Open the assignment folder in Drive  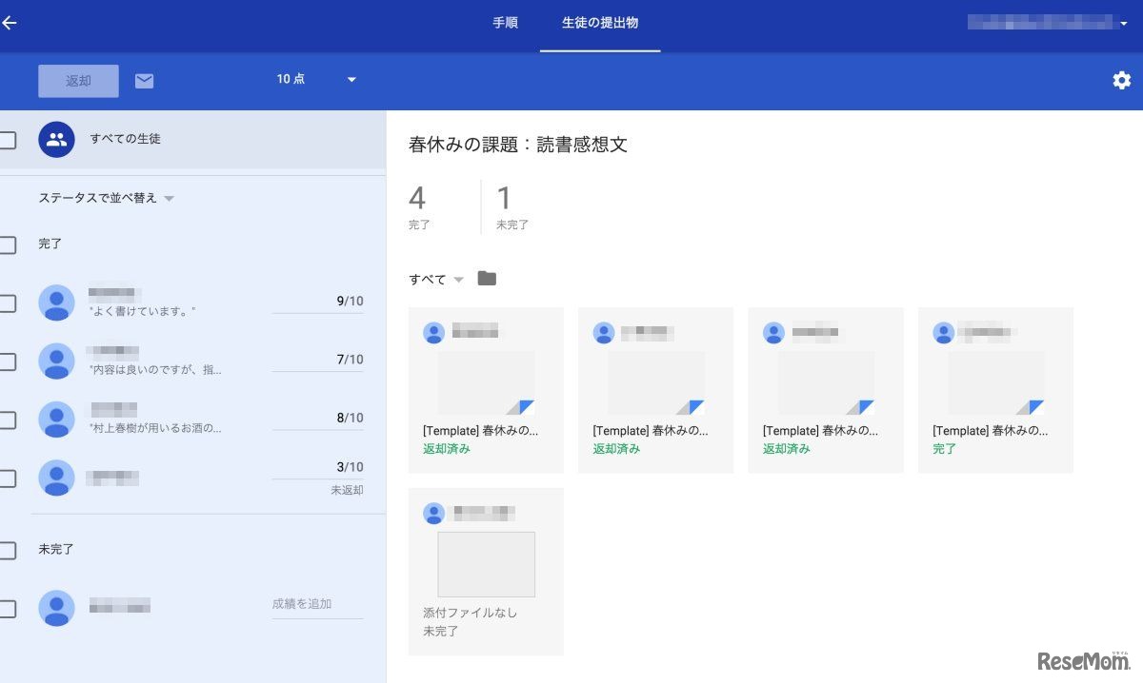[487, 278]
